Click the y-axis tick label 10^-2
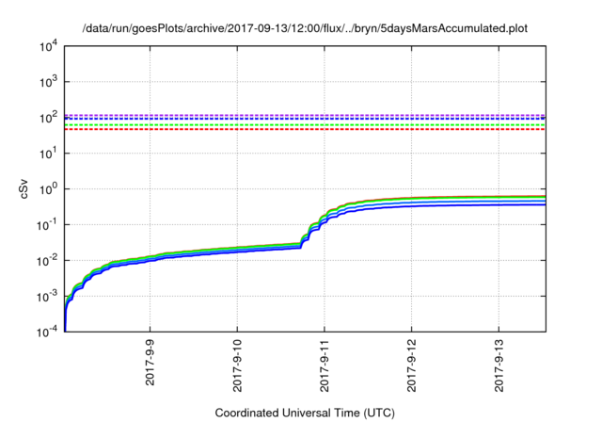 pos(47,261)
